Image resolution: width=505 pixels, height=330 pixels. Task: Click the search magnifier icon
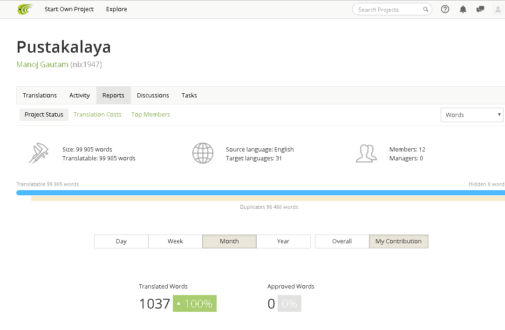(425, 9)
